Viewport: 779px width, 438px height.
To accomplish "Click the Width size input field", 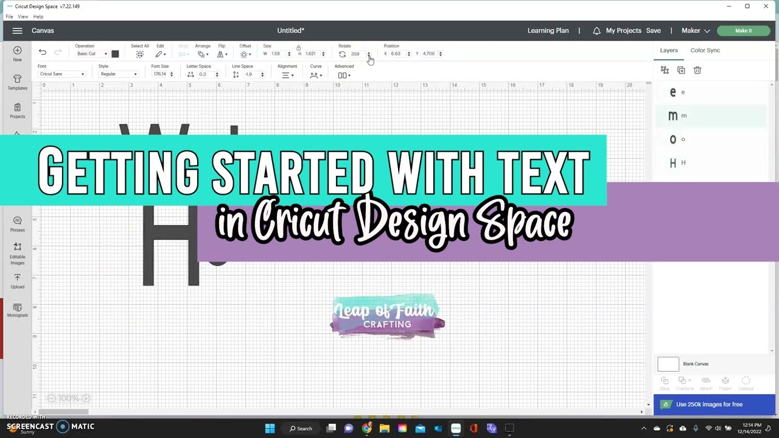I will (x=278, y=54).
